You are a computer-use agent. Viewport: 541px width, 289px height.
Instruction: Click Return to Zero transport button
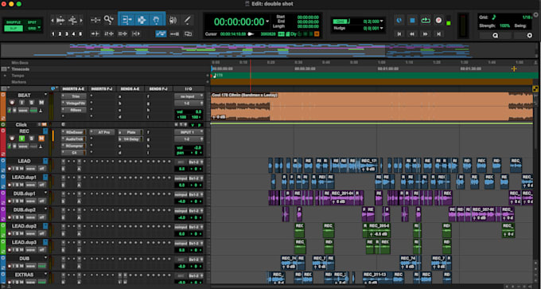click(x=399, y=34)
